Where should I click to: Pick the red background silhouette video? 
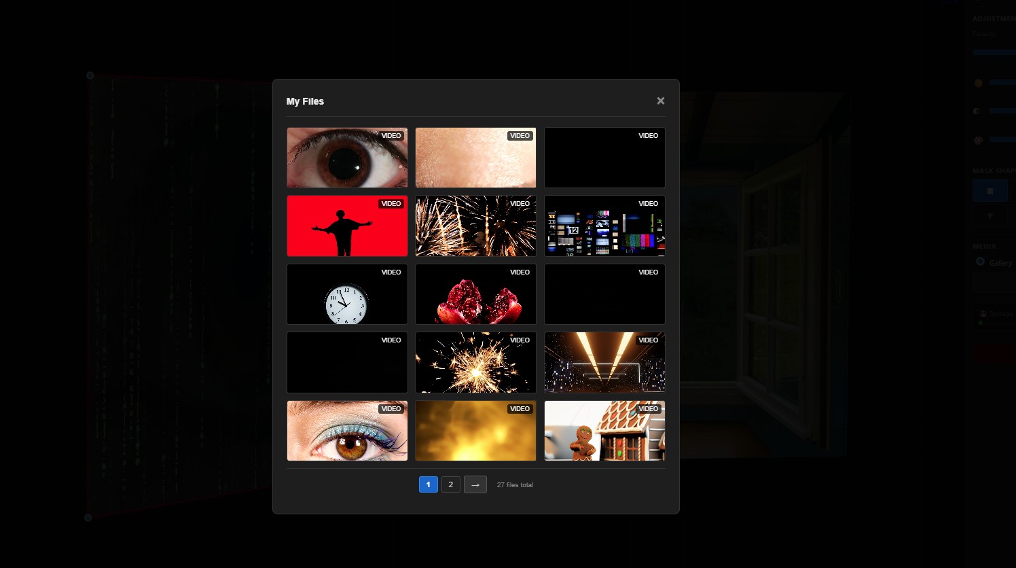pyautogui.click(x=347, y=226)
